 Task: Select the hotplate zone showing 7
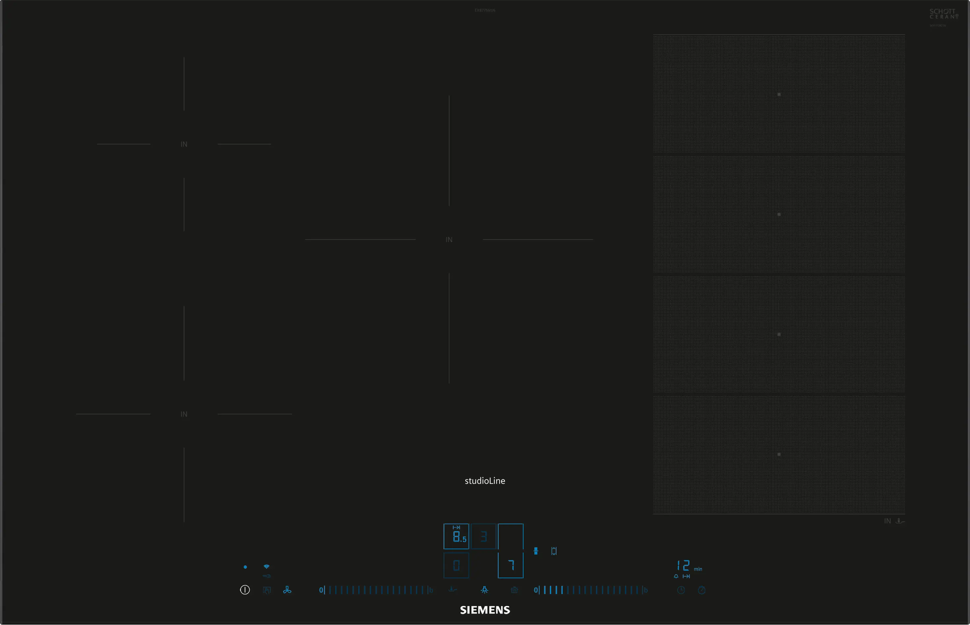pos(511,564)
